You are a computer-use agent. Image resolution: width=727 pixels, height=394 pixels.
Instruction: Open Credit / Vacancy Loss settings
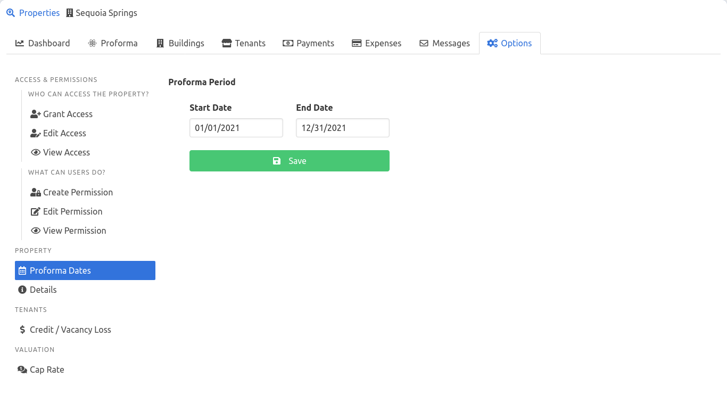tap(85, 330)
